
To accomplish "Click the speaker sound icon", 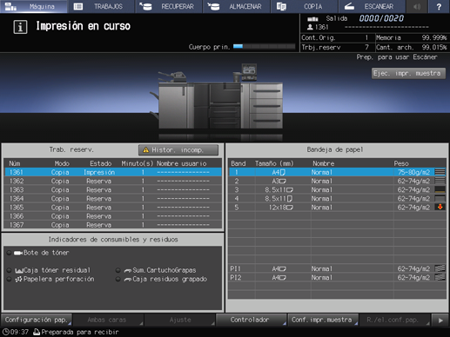I will (417, 6).
